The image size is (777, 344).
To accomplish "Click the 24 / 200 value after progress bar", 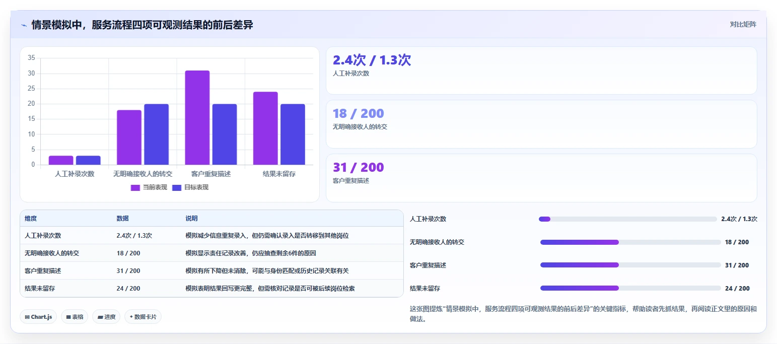I will [737, 289].
